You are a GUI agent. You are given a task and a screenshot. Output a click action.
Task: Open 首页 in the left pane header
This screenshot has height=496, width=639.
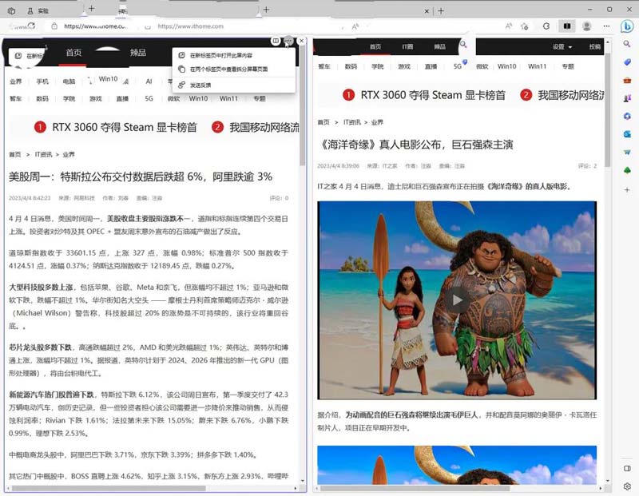(x=73, y=53)
